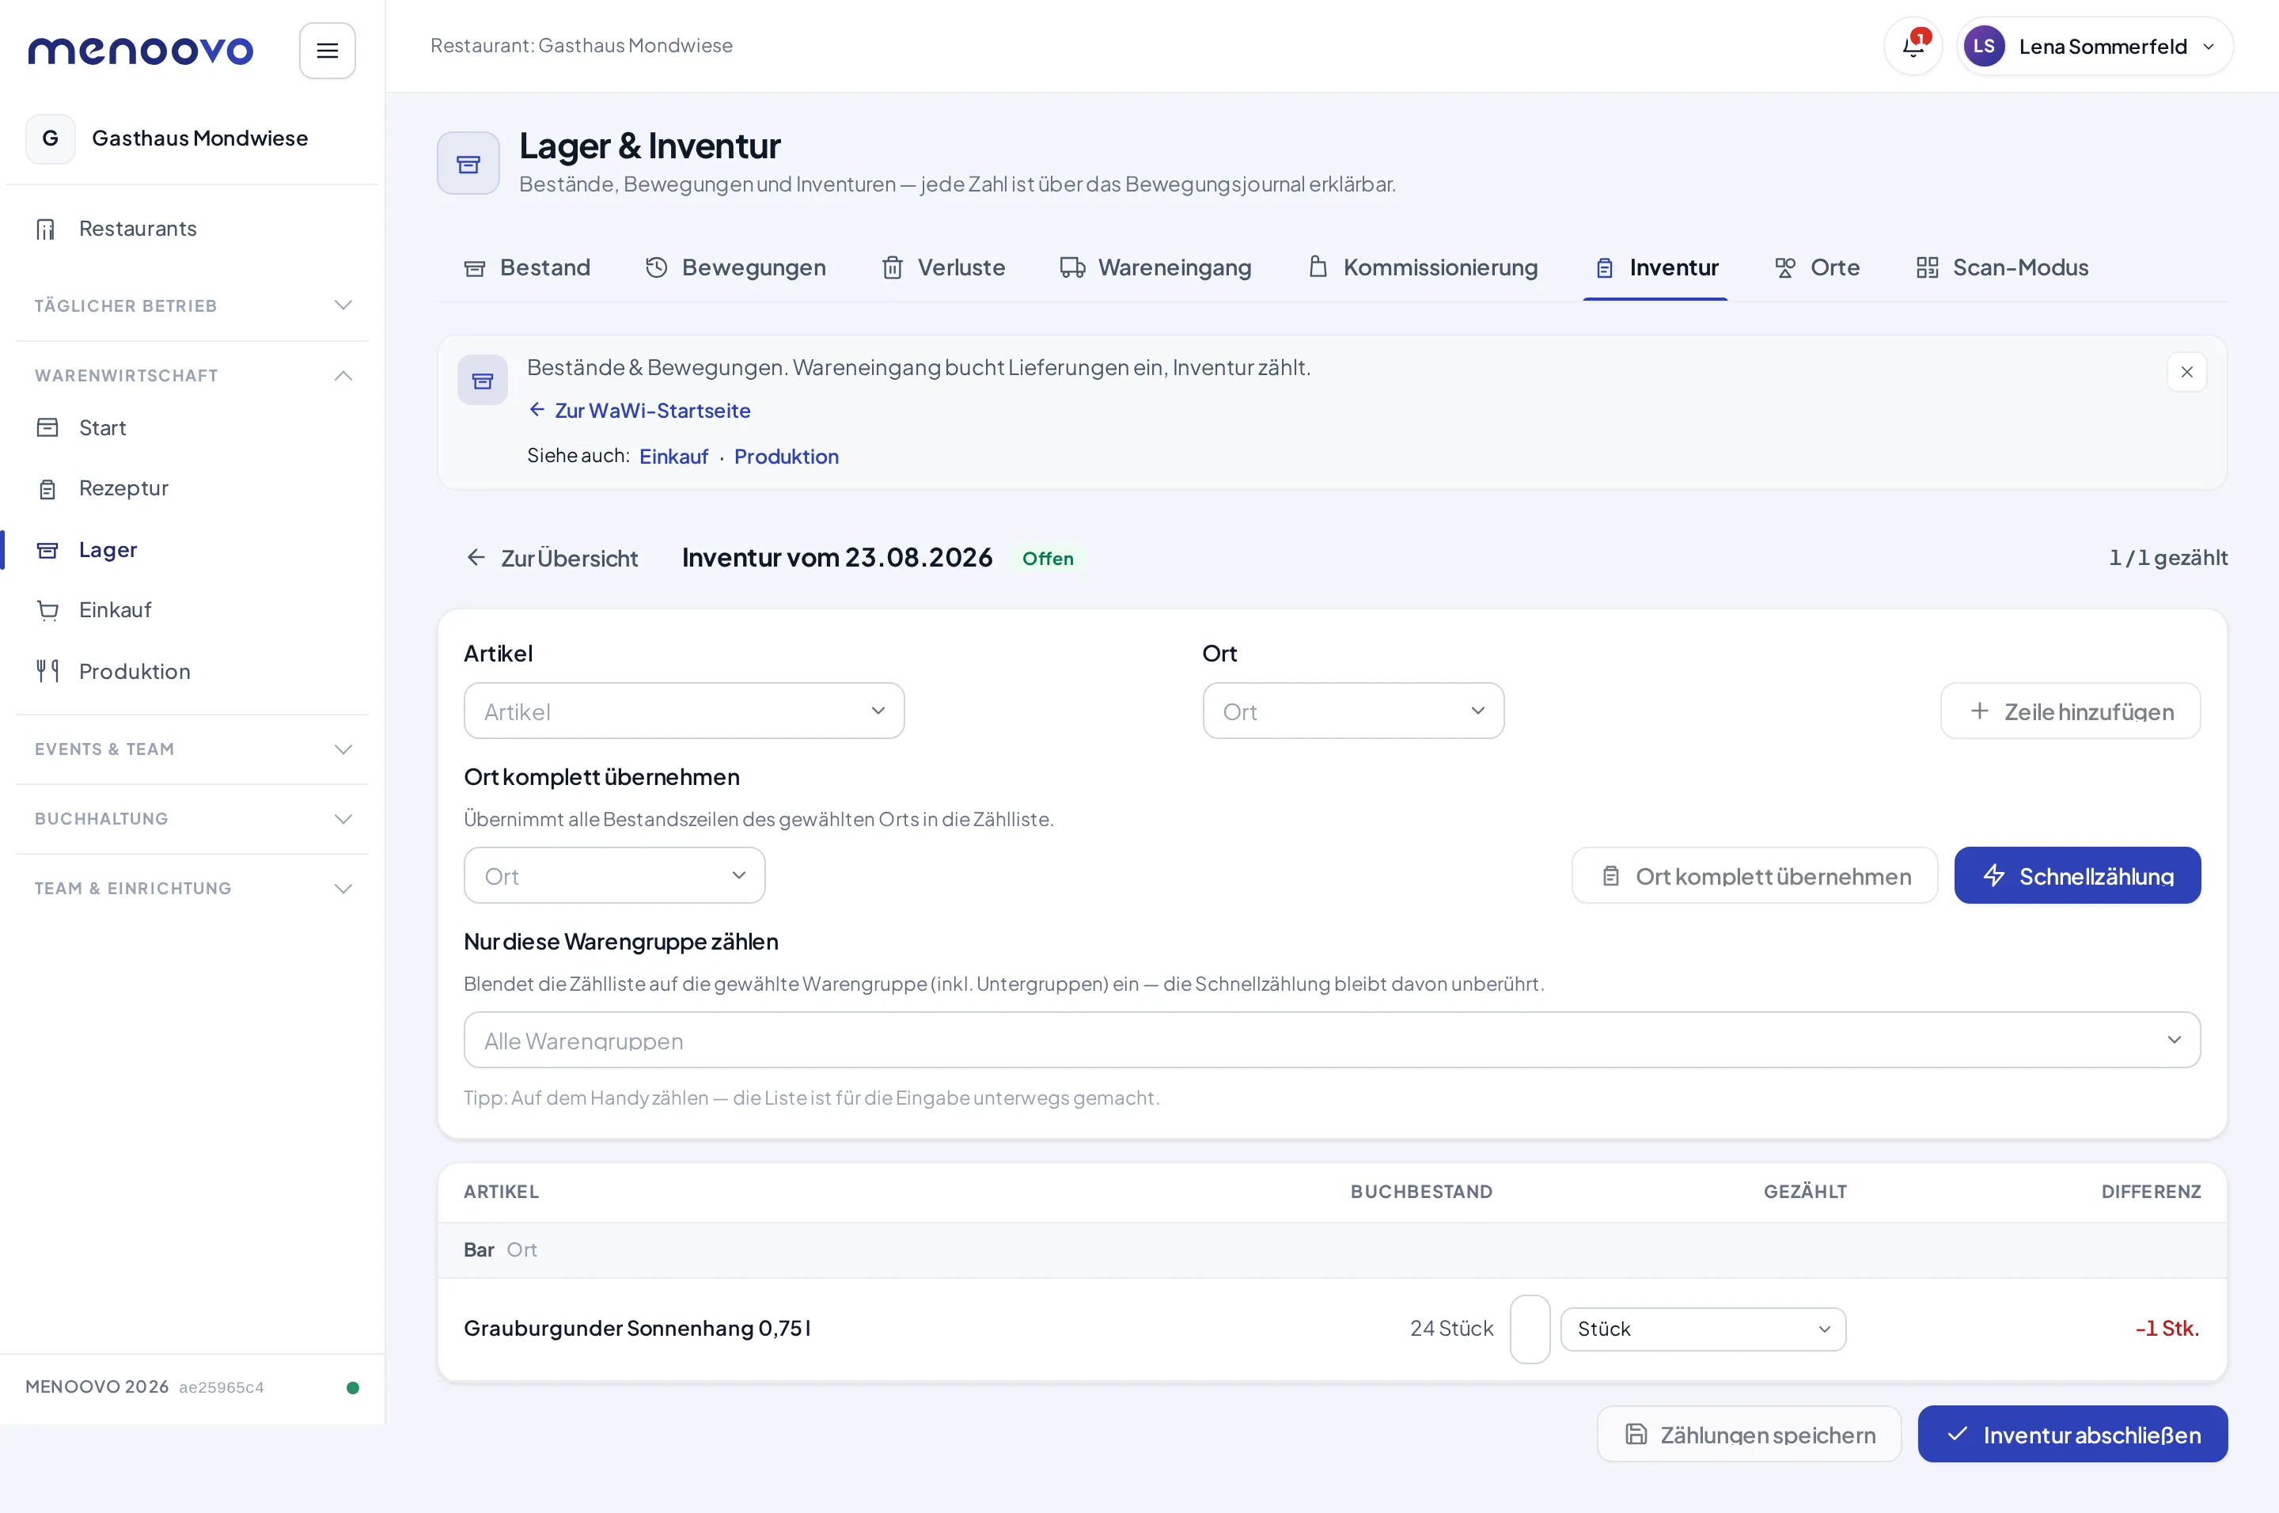This screenshot has width=2279, height=1513.
Task: Follow the Zur WaWi-Startseite link
Action: pos(639,410)
